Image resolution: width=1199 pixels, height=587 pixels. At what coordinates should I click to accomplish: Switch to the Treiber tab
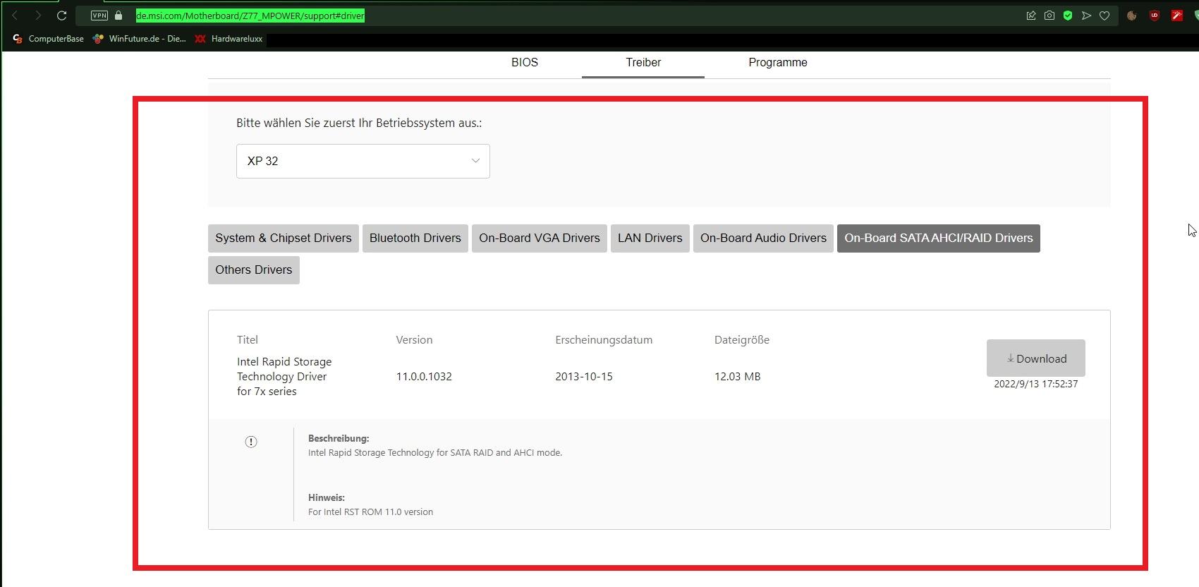point(643,63)
